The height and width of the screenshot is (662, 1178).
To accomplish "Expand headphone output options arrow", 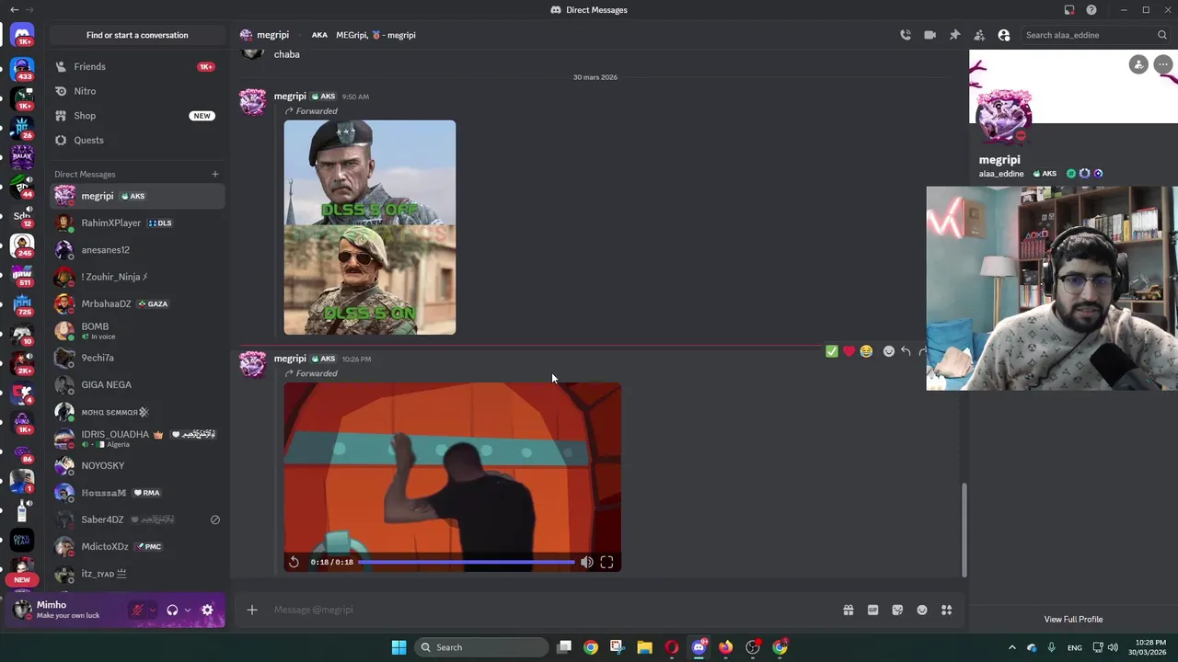I will point(188,610).
